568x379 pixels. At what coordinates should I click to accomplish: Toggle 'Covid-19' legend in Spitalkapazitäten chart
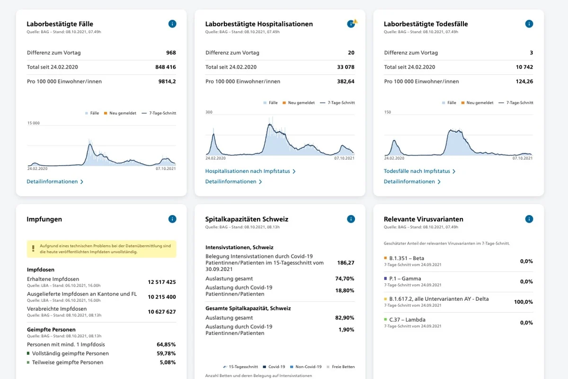click(274, 367)
